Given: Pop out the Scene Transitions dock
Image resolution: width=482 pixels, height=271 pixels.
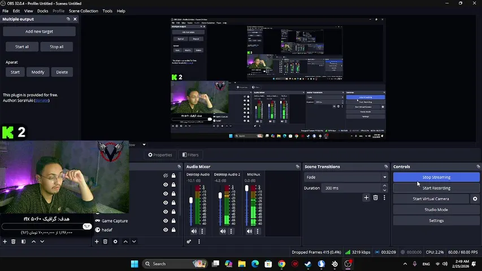Looking at the screenshot, I should (386, 167).
